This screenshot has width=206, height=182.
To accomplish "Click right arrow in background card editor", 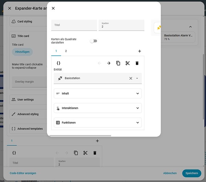I will [66, 153].
